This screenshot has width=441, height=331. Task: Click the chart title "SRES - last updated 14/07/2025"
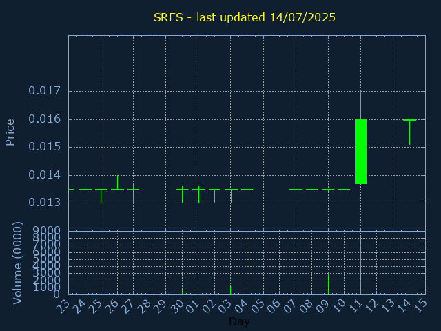(x=245, y=17)
